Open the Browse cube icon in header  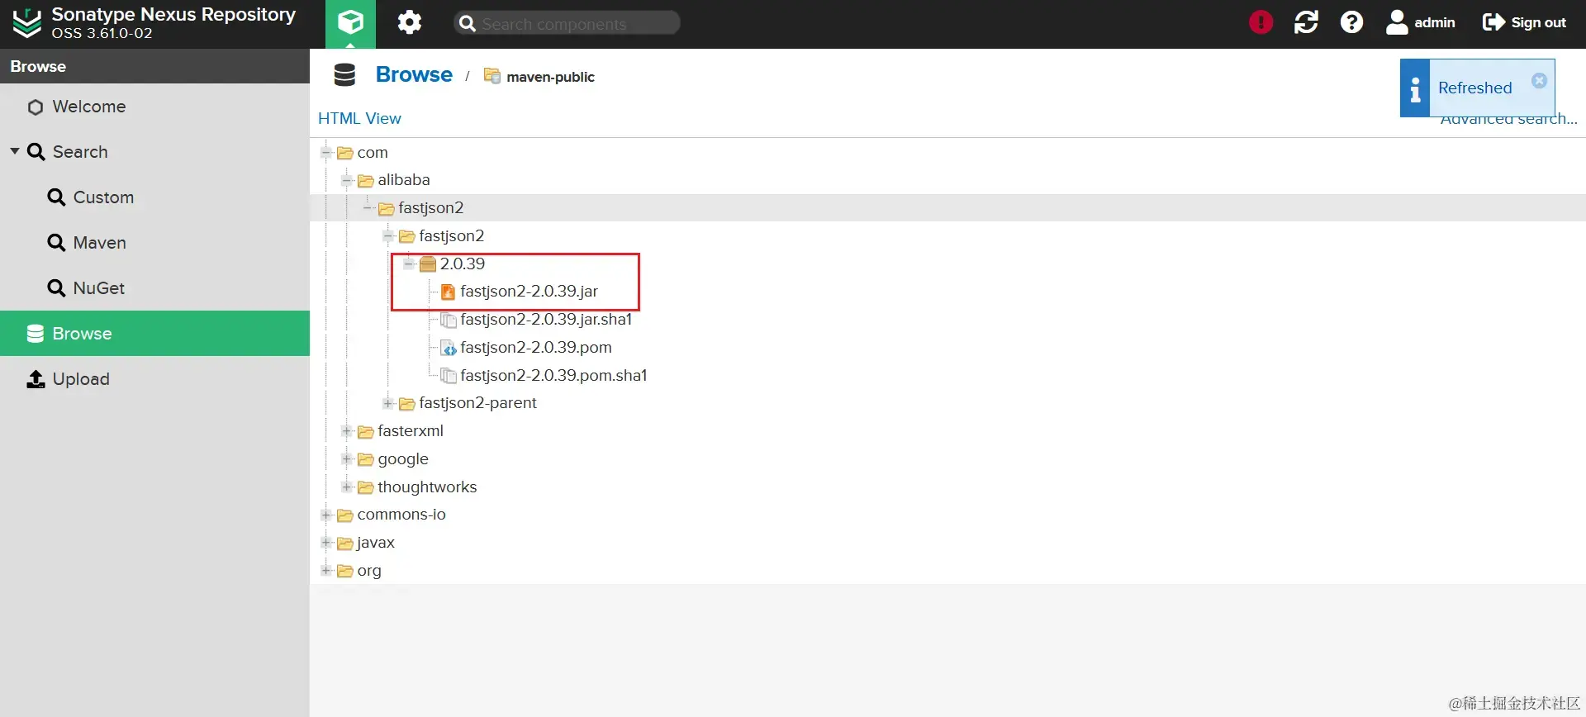tap(350, 23)
